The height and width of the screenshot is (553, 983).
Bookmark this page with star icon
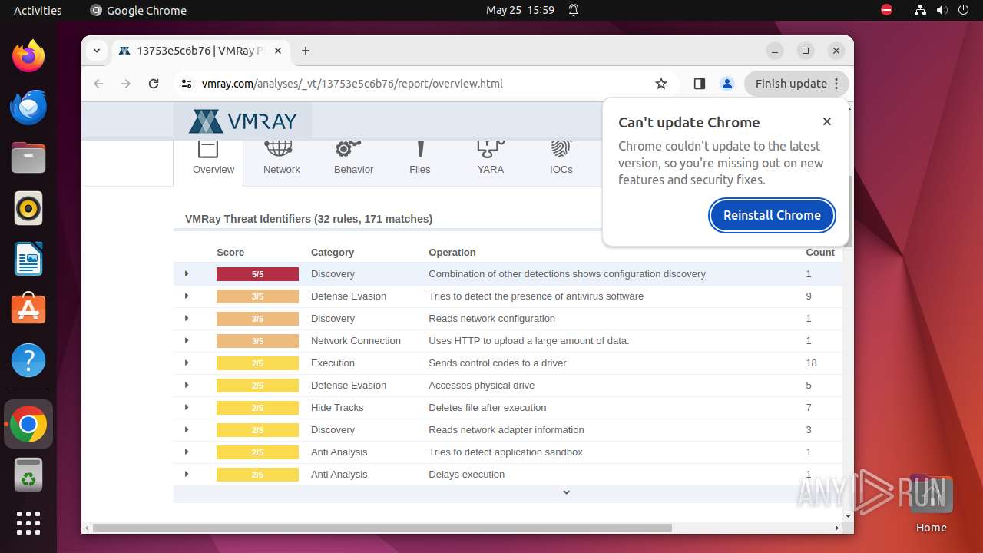tap(661, 84)
